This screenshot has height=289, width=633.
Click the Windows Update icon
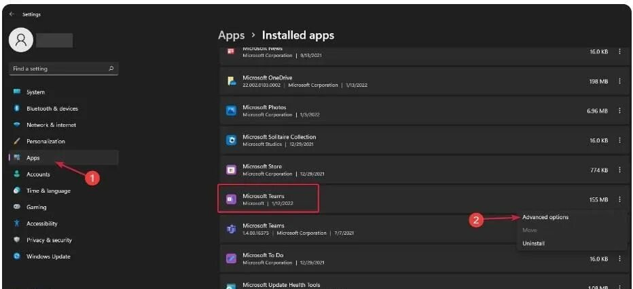[17, 256]
